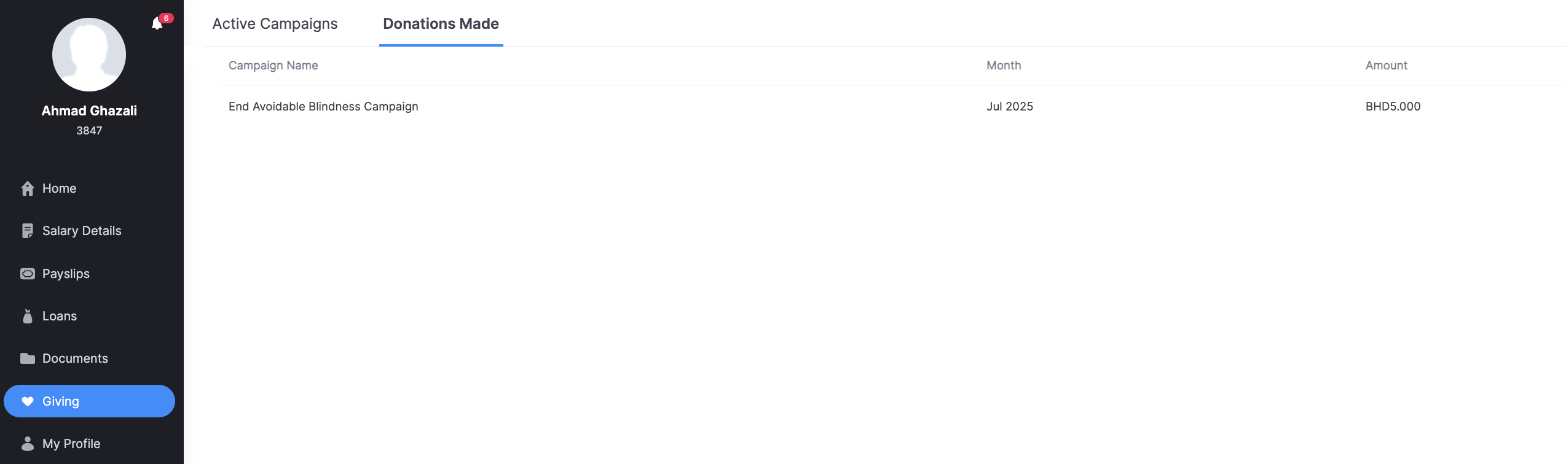
Task: Click the notification bell icon
Action: [x=157, y=23]
